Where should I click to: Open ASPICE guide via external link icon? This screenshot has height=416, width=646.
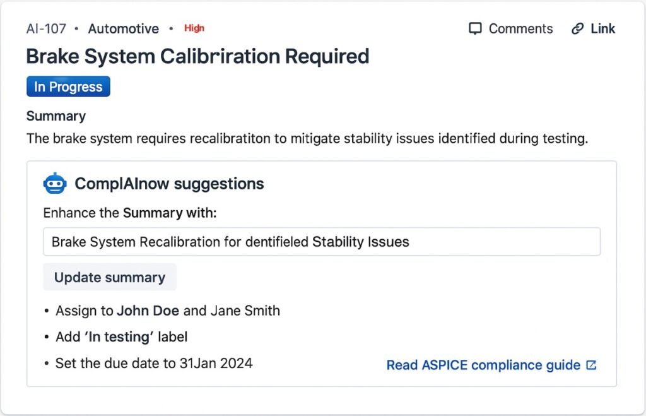coord(590,365)
